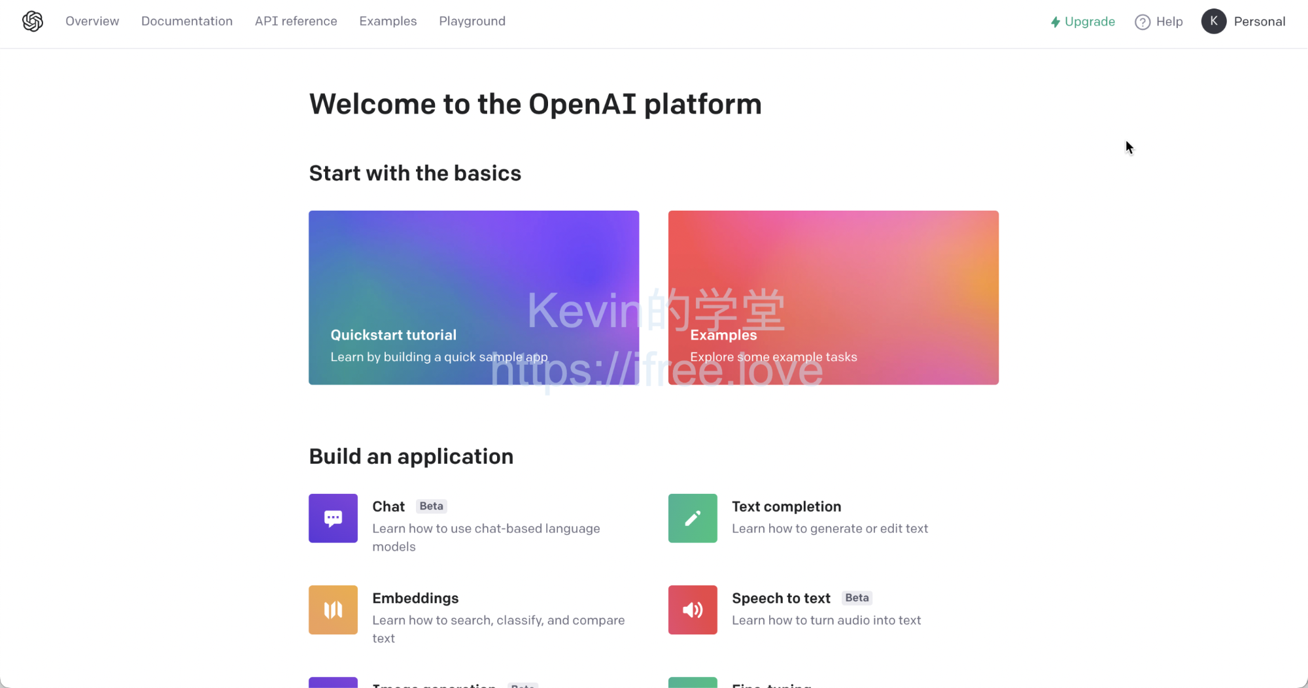Screen dimensions: 1308x688
Task: Click the Speech to text heading
Action: point(781,598)
